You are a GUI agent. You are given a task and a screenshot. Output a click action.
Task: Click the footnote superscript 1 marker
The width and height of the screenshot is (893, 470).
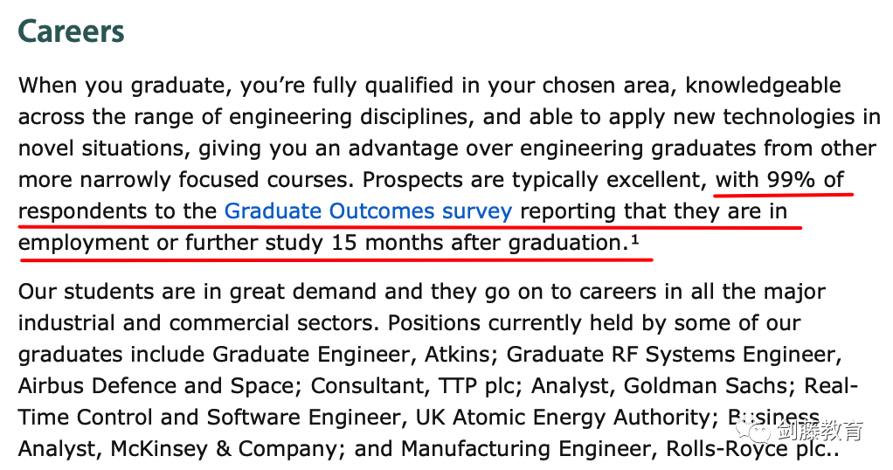point(634,240)
